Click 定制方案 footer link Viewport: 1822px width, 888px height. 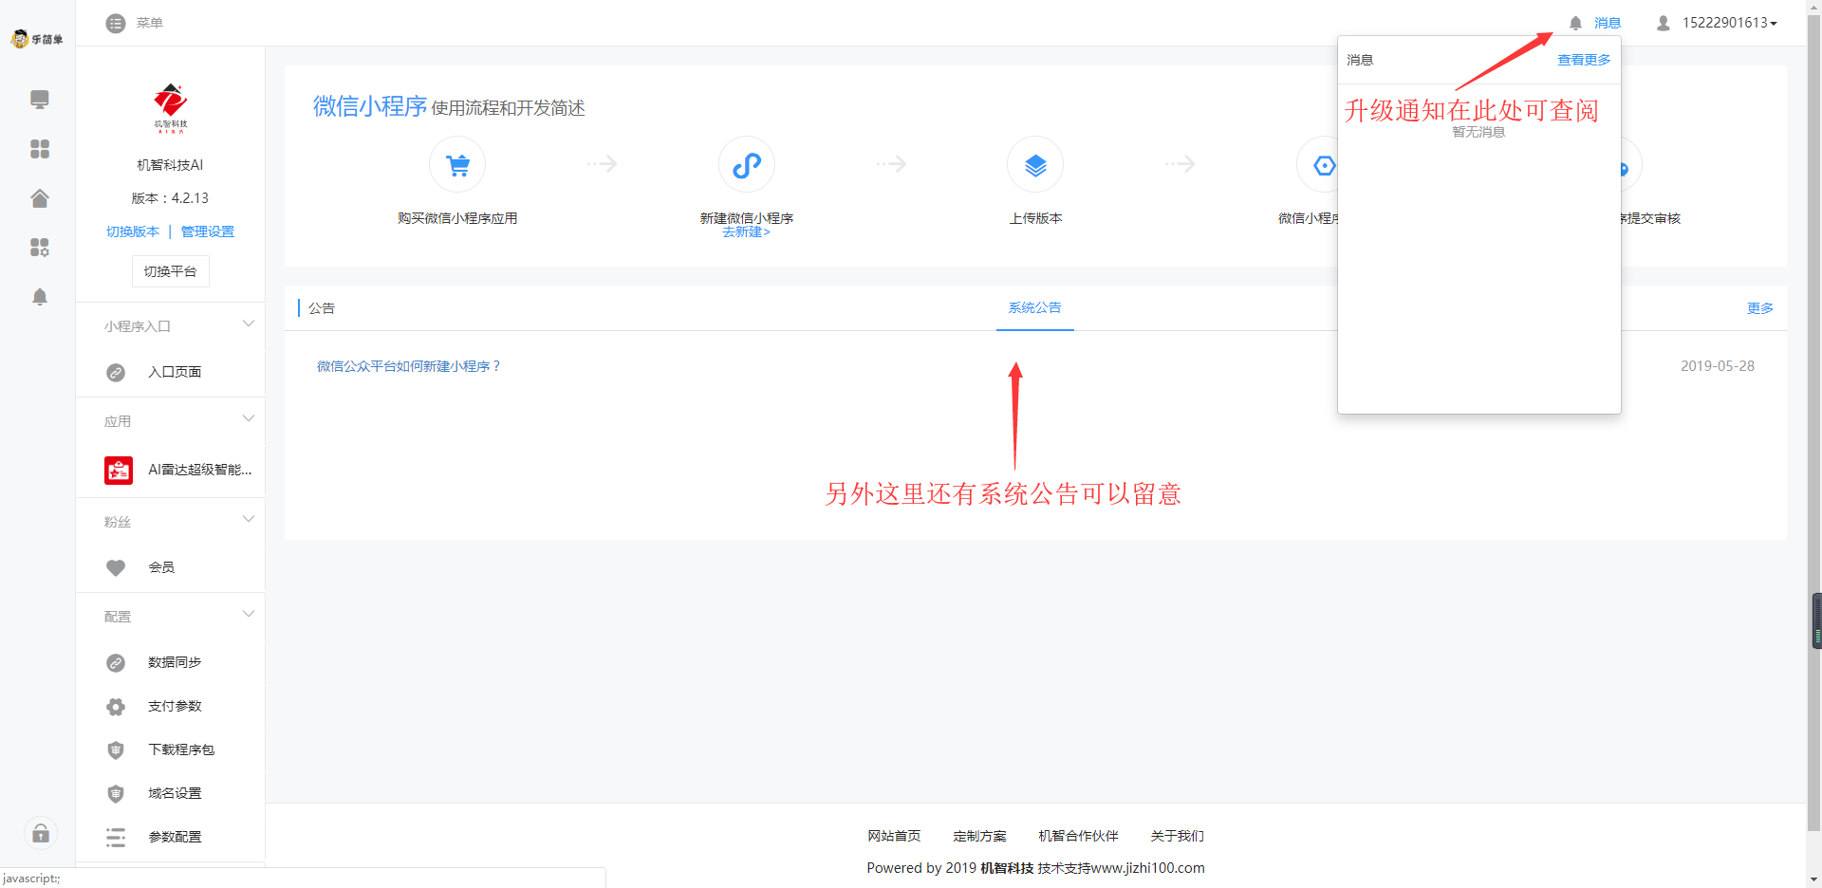(x=979, y=836)
